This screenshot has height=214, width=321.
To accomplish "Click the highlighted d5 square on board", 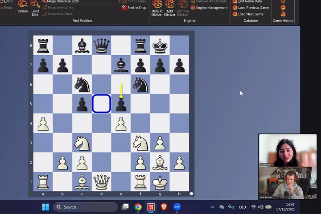I will tap(101, 103).
